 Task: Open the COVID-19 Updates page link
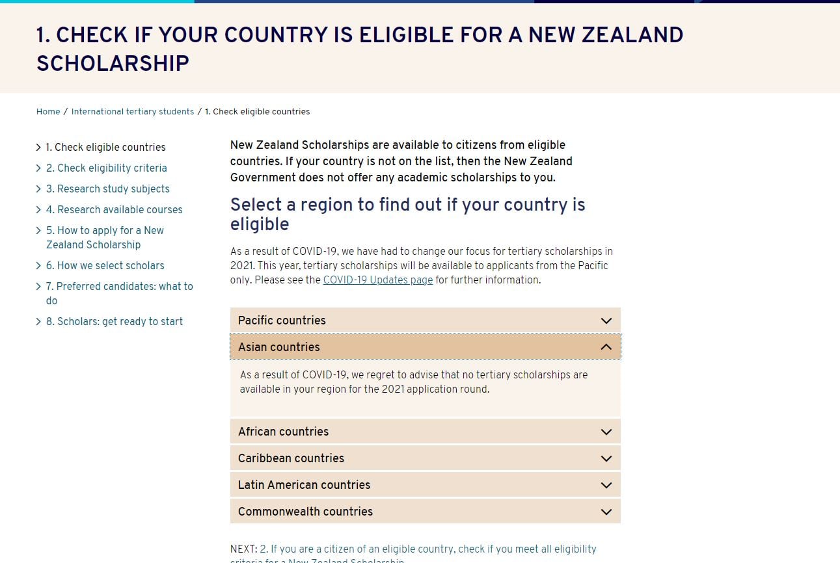tap(378, 280)
